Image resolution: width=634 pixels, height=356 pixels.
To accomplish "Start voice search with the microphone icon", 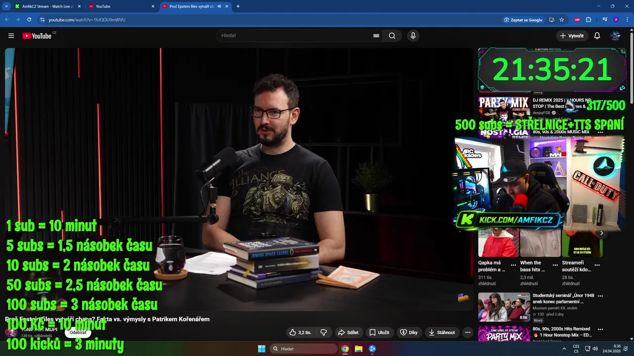I will pyautogui.click(x=413, y=36).
